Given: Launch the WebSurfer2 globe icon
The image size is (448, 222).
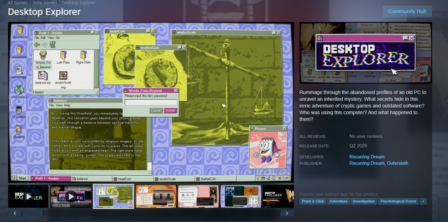Looking at the screenshot, I should click(x=19, y=92).
